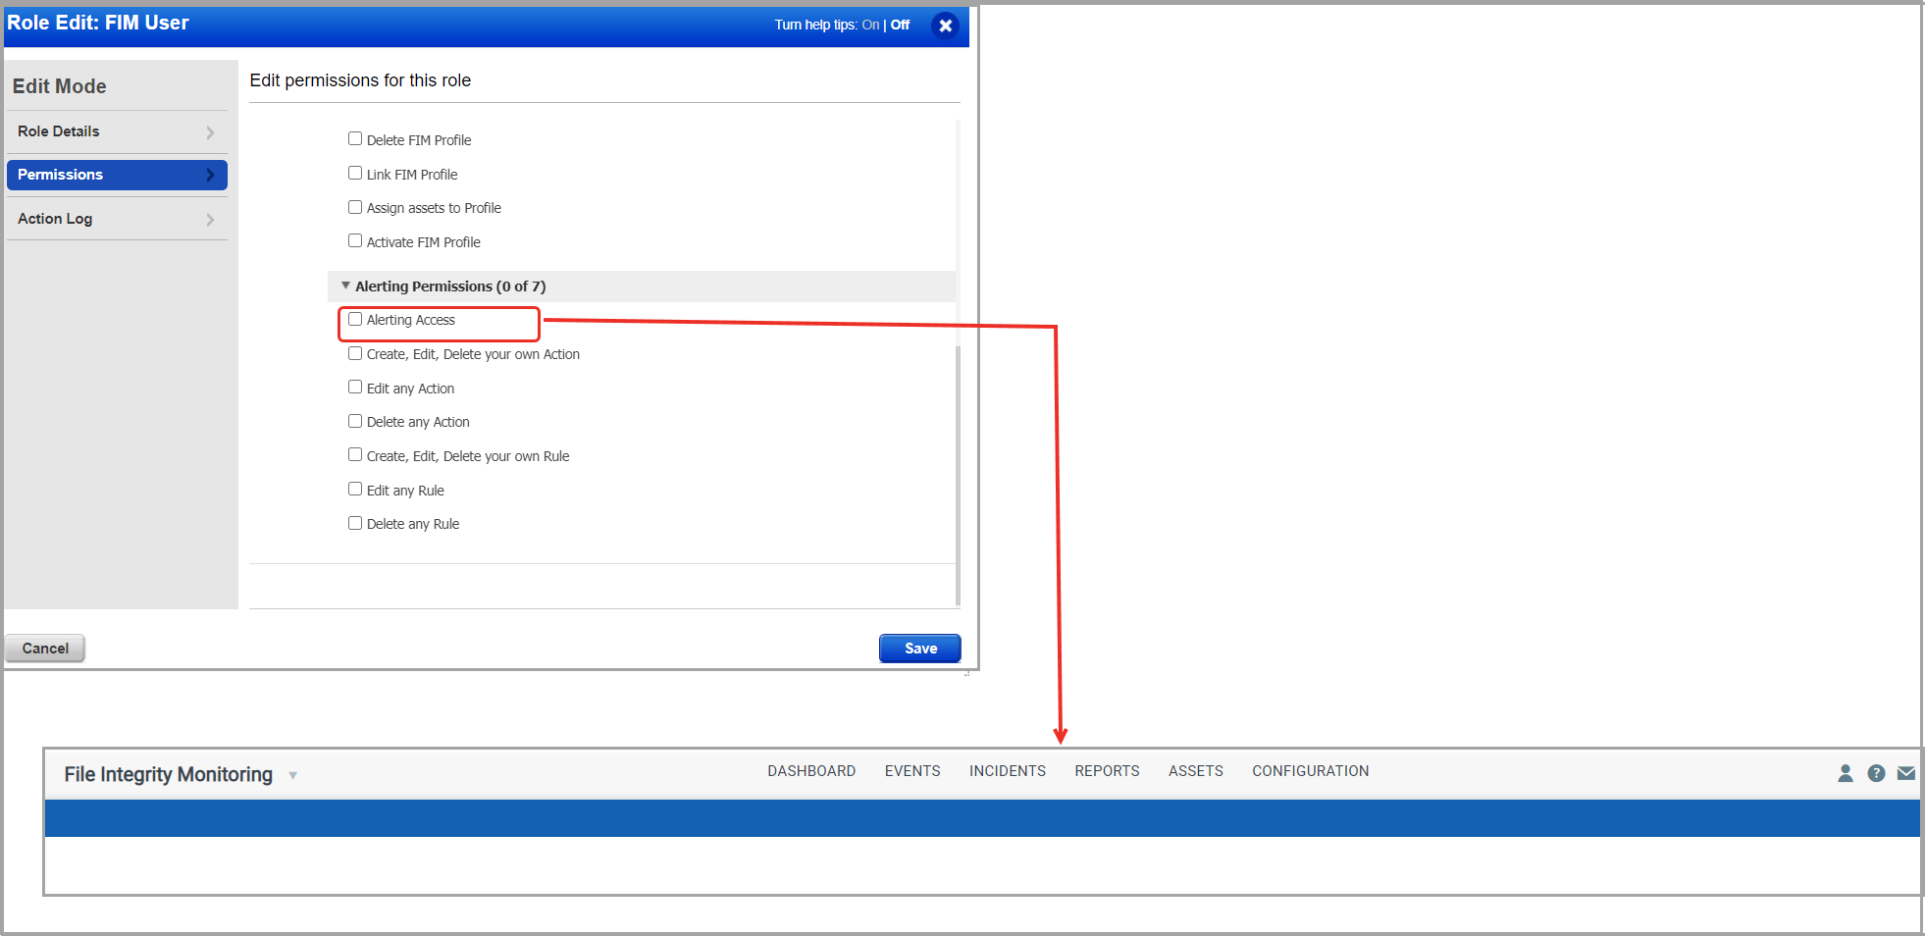The height and width of the screenshot is (936, 1925).
Task: Turn help tips Off
Action: click(x=900, y=25)
